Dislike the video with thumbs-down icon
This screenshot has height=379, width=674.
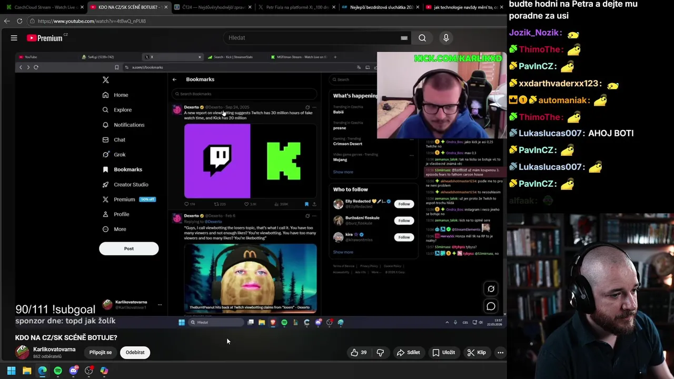coord(380,353)
